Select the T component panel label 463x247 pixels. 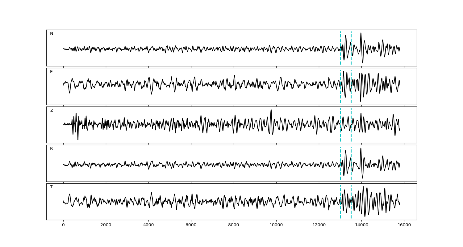(51, 187)
